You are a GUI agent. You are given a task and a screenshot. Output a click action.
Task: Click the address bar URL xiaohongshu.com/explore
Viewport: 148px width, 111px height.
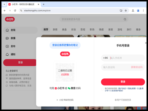[x=37, y=11]
